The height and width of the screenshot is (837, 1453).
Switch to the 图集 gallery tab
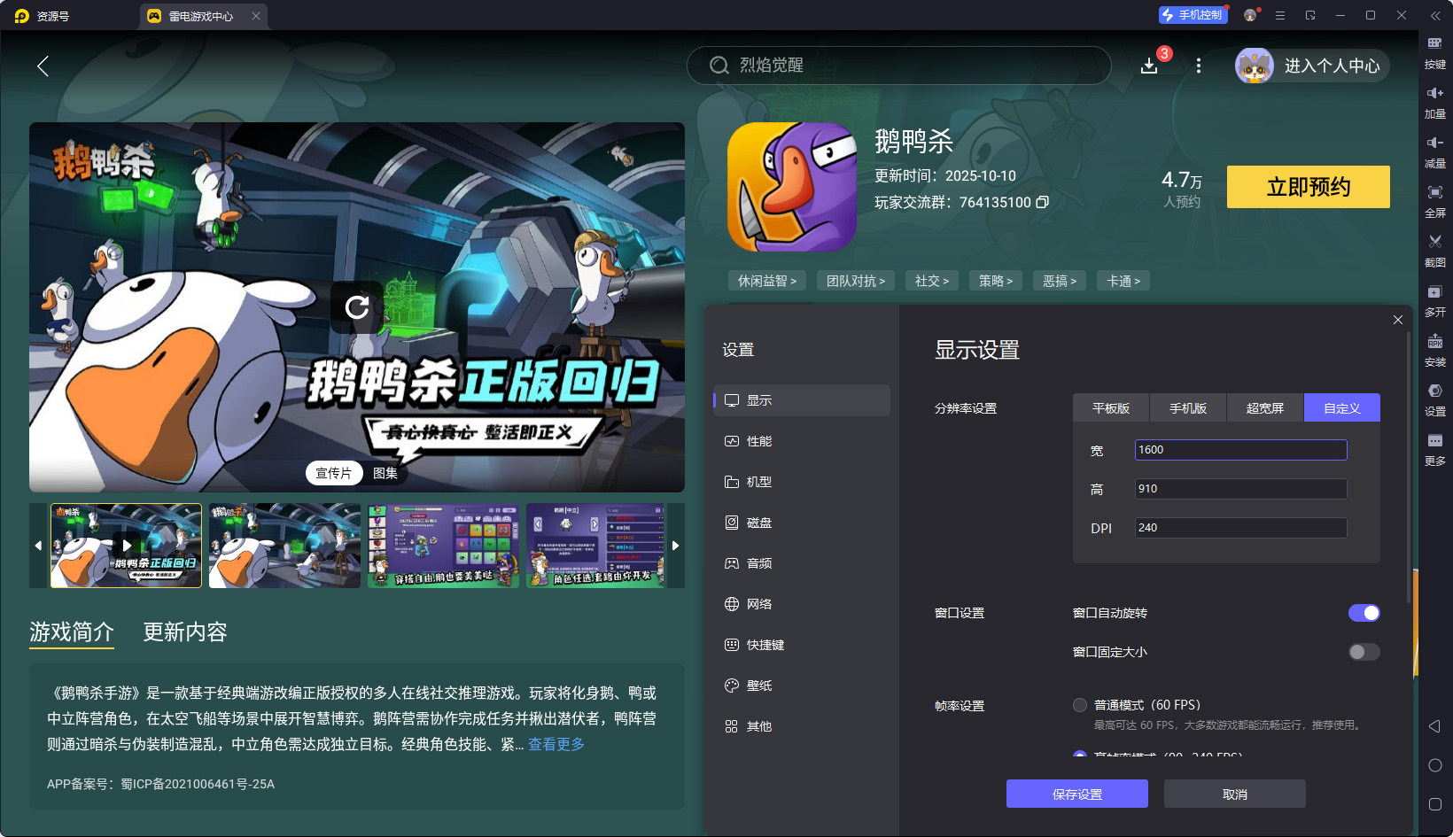[385, 473]
